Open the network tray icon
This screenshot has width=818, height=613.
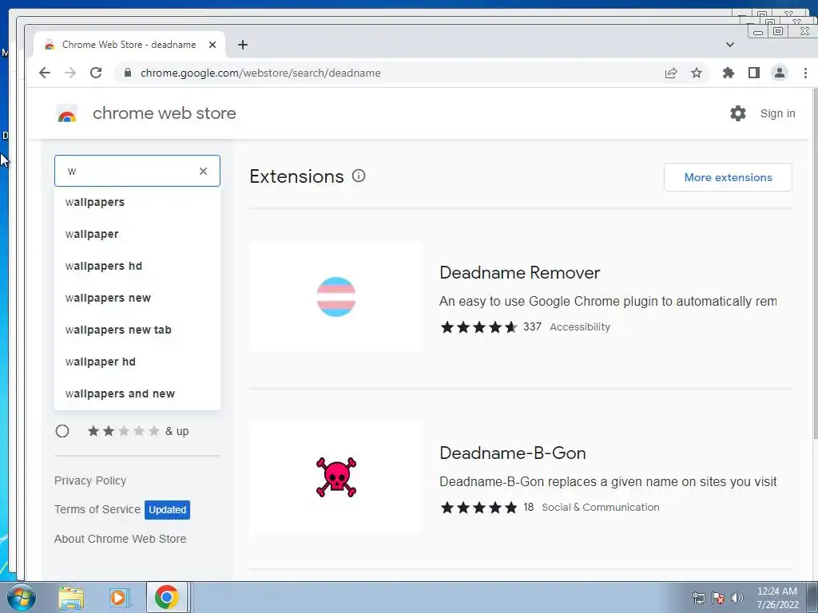[x=698, y=598]
